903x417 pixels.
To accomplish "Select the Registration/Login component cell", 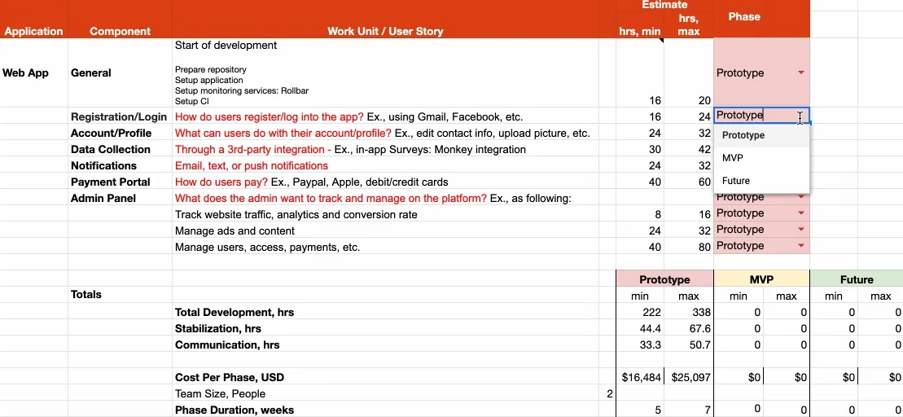I will pyautogui.click(x=119, y=117).
